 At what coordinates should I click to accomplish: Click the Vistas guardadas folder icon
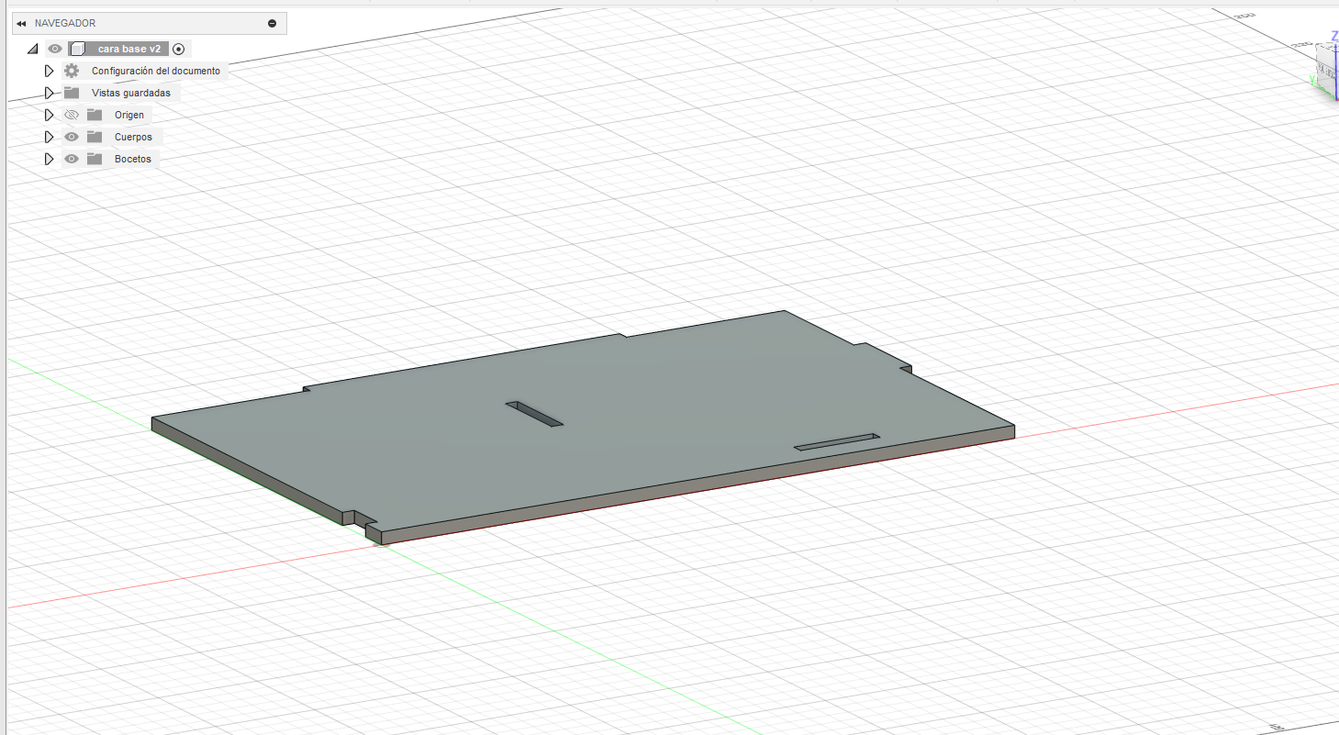(x=72, y=93)
